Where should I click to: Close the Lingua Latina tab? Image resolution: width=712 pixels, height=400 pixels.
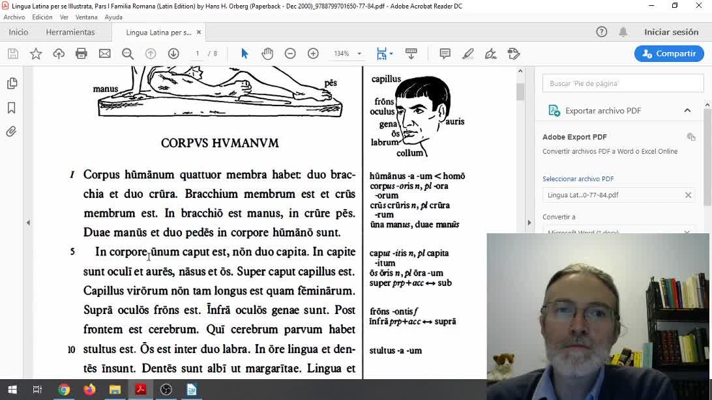click(x=199, y=32)
